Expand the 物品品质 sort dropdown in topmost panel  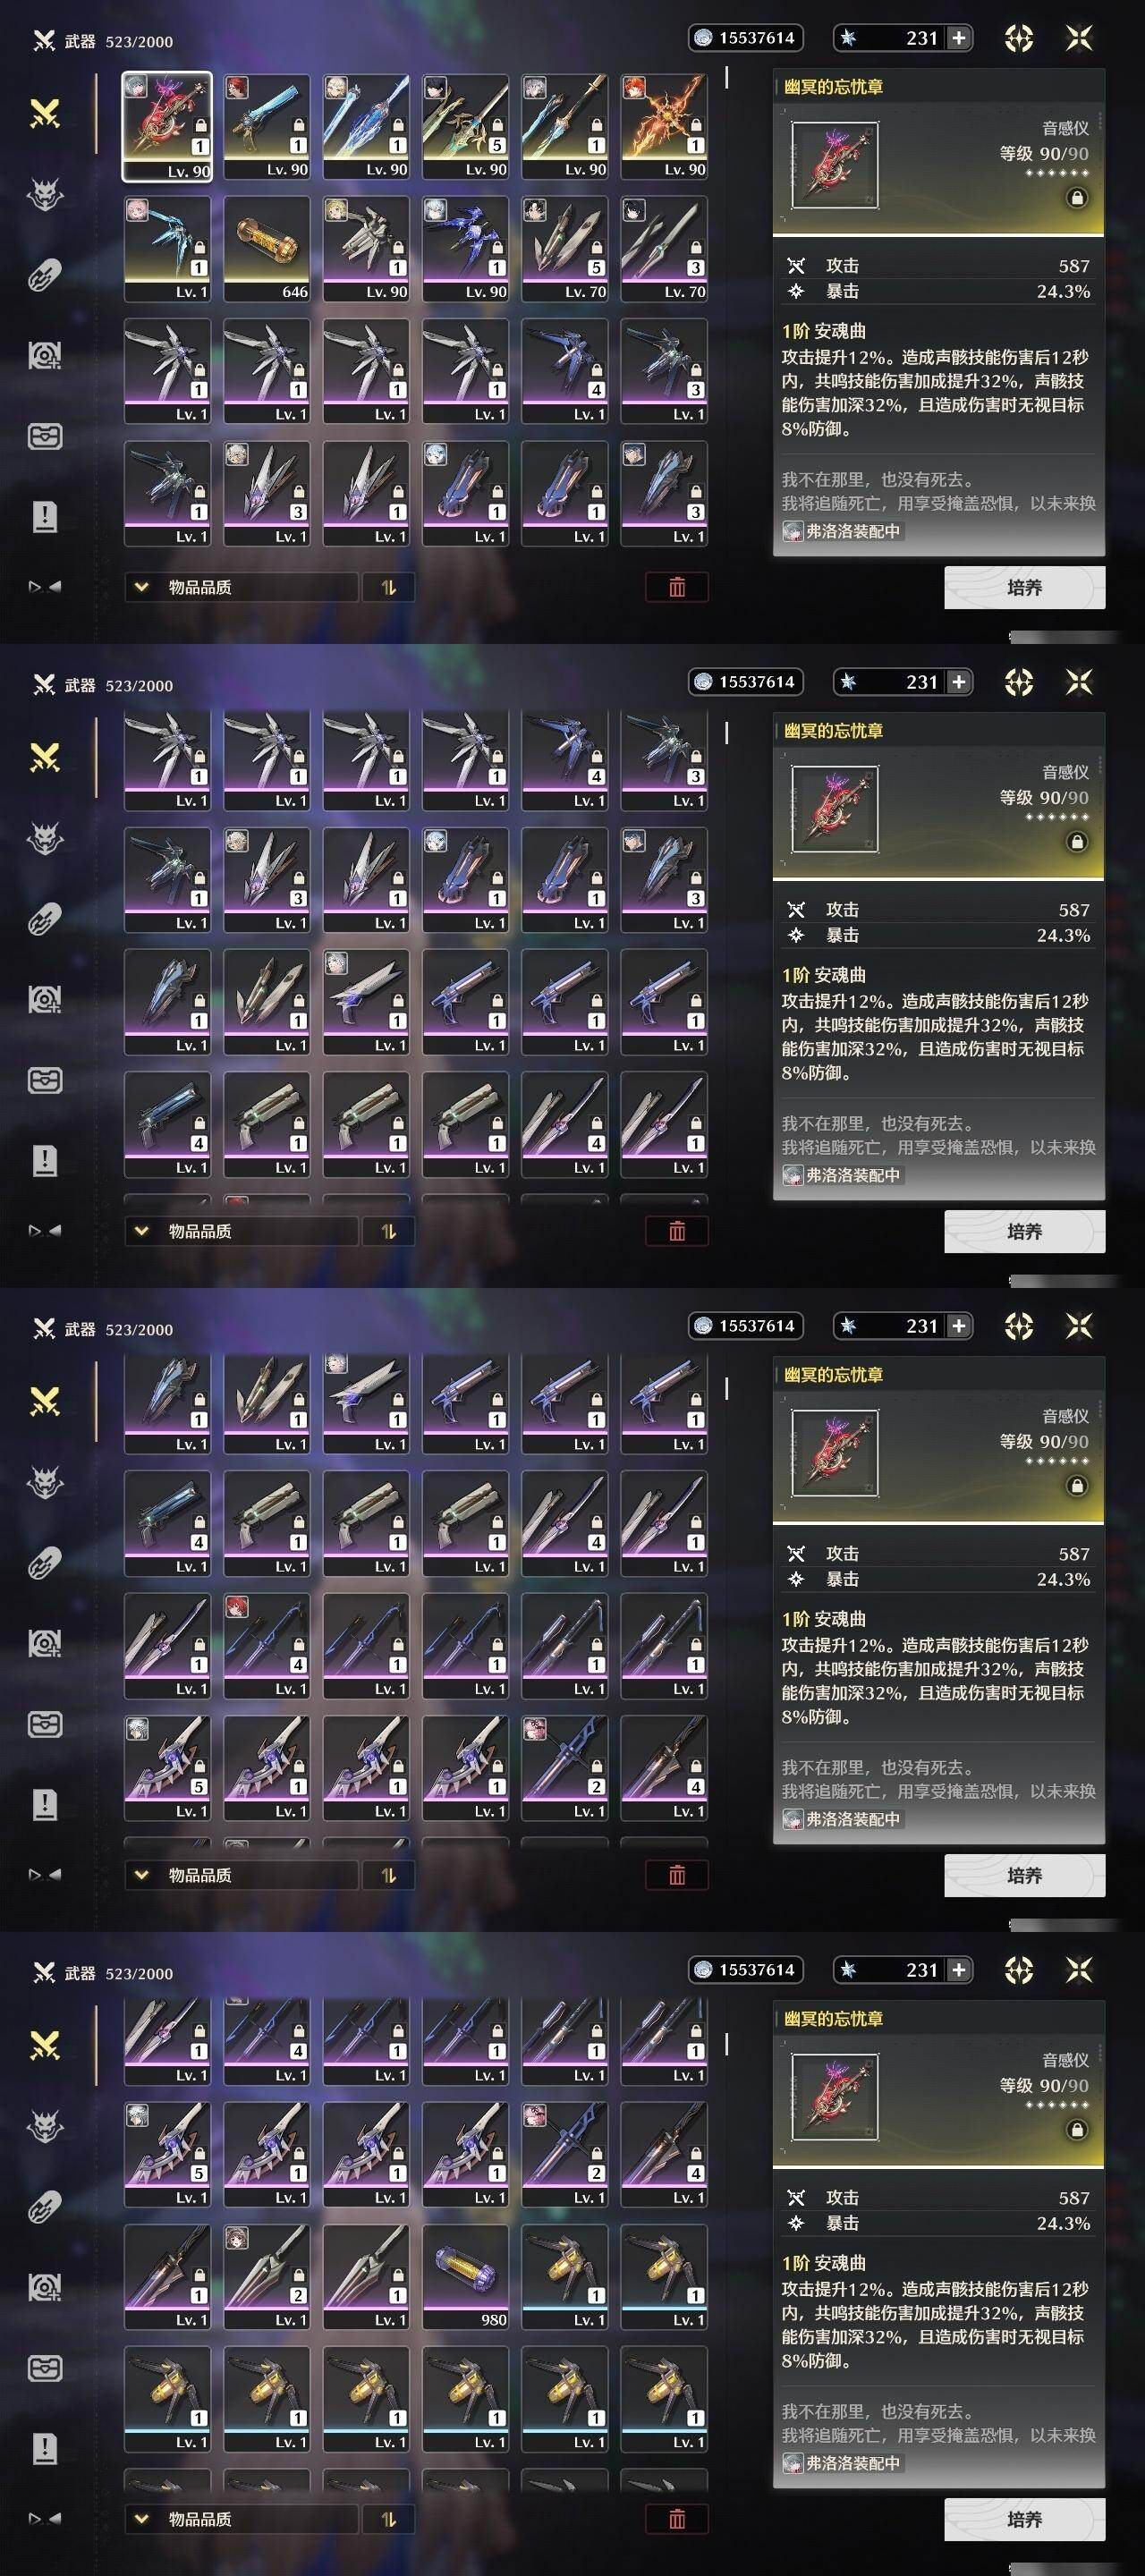pos(242,587)
